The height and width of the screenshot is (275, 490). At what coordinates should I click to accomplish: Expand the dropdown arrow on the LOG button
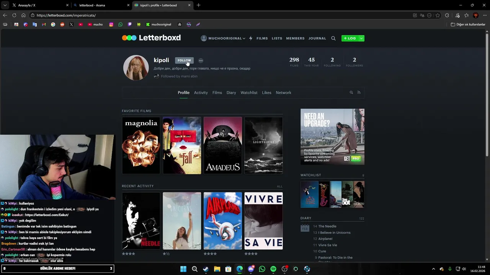point(361,38)
